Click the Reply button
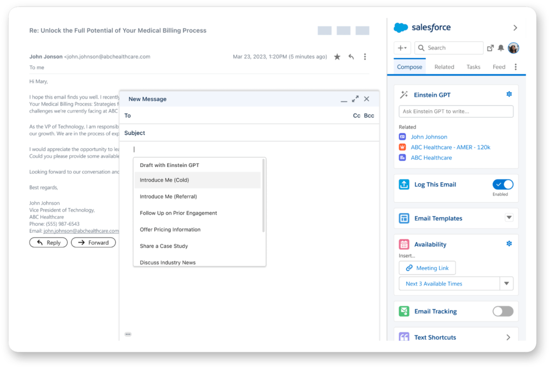 (x=48, y=242)
